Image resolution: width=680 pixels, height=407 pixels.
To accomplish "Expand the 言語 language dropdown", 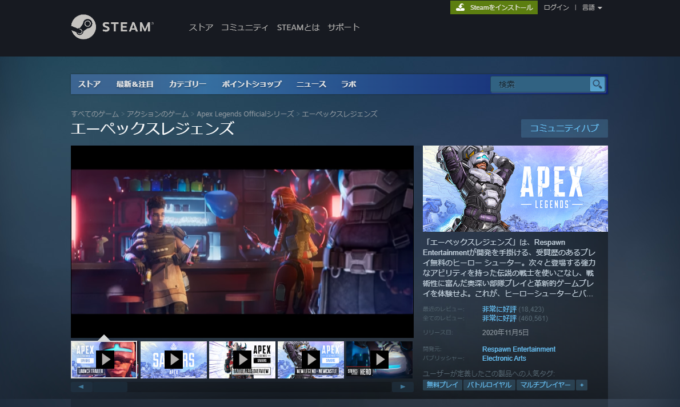I will (x=591, y=7).
